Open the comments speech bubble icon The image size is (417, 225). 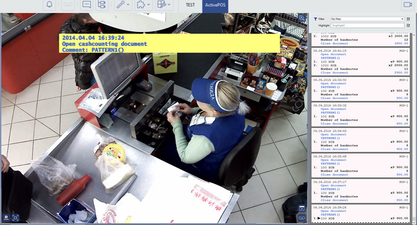click(86, 5)
